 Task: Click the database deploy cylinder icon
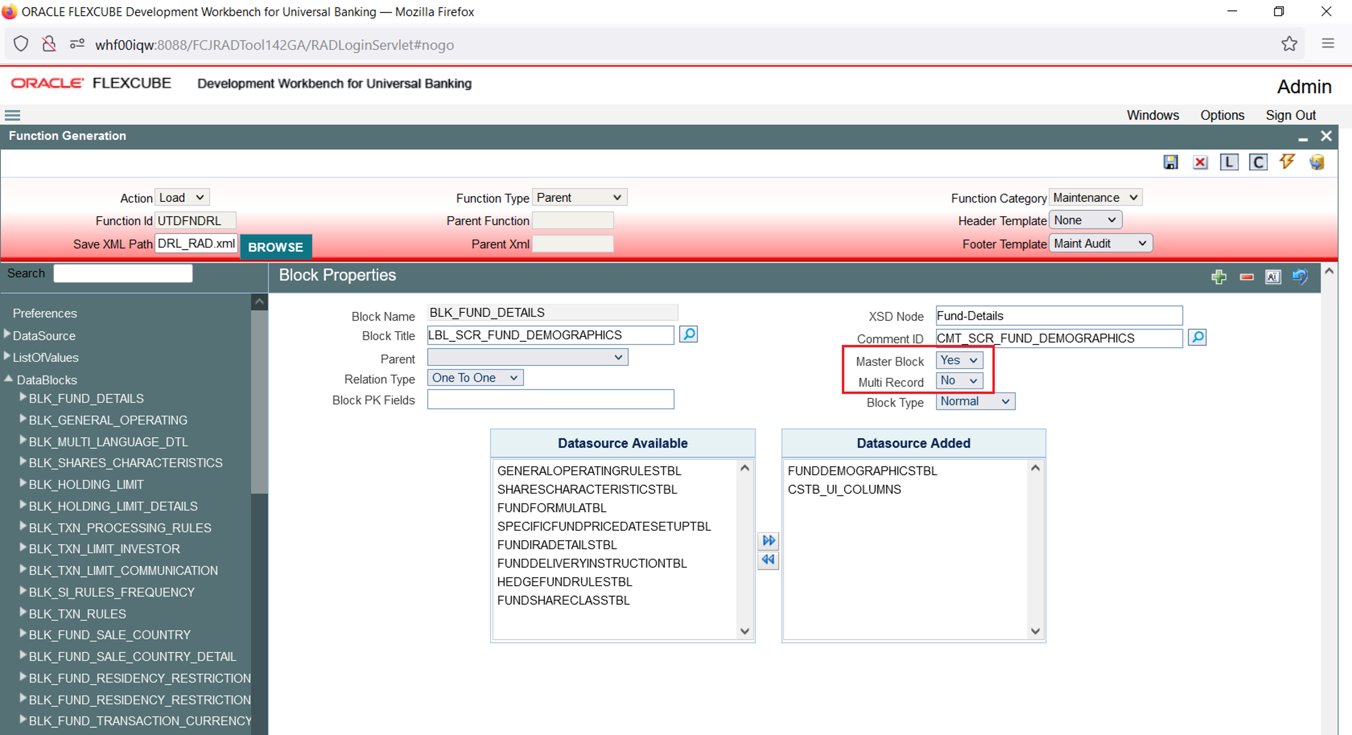(x=1316, y=162)
